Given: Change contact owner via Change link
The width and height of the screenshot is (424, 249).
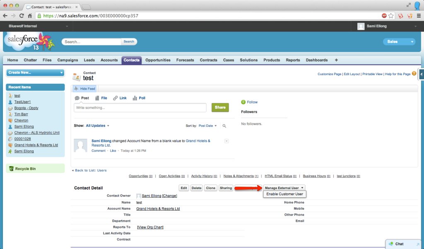Looking at the screenshot, I should click(169, 196).
